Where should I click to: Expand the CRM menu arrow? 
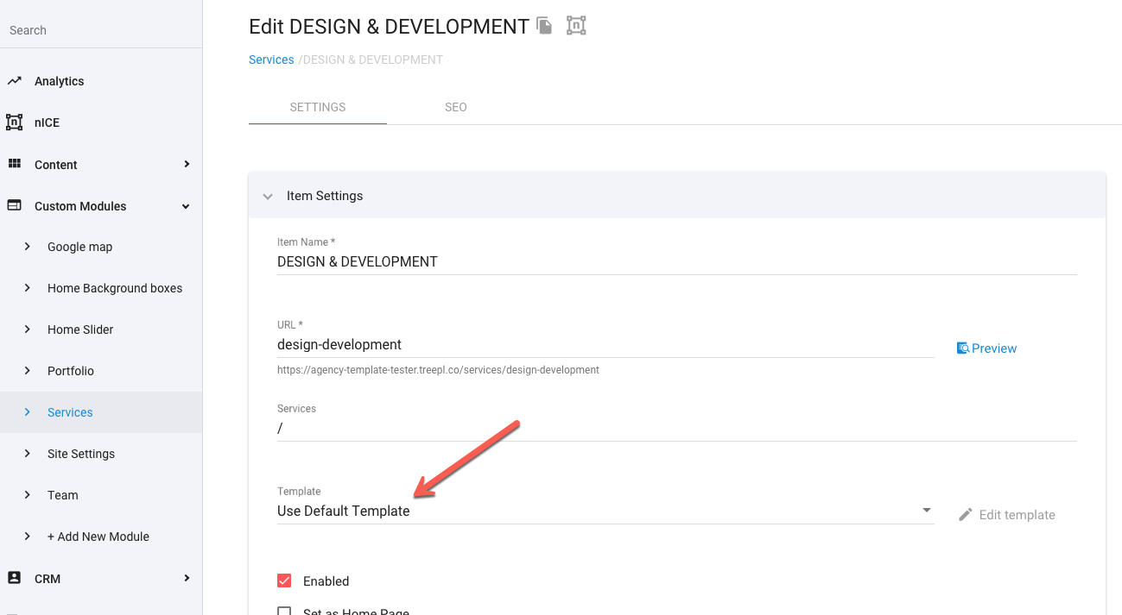click(187, 578)
